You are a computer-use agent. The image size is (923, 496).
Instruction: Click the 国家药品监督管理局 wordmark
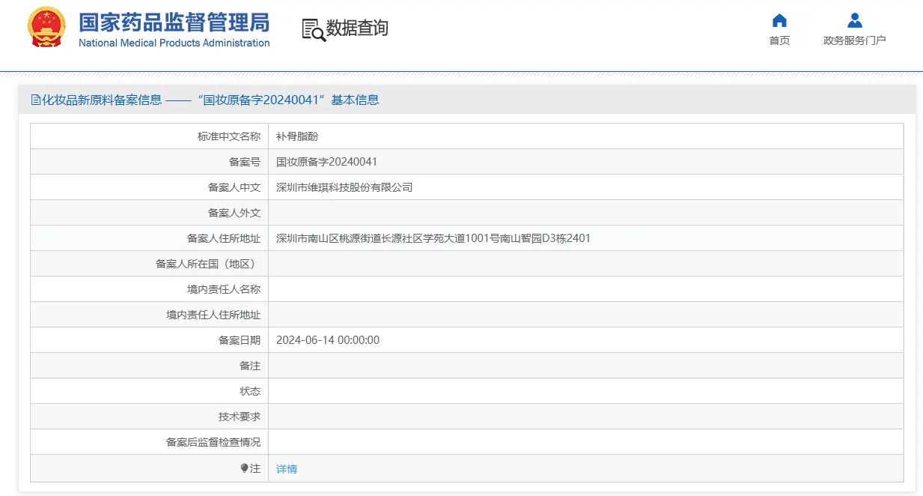click(173, 23)
